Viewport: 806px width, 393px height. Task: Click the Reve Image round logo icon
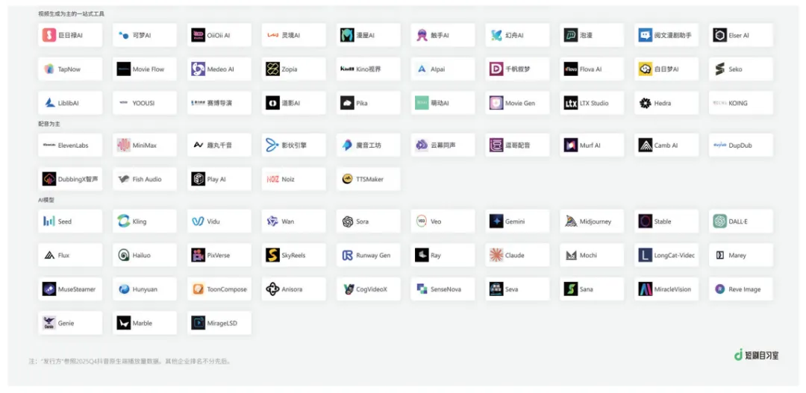pyautogui.click(x=719, y=289)
